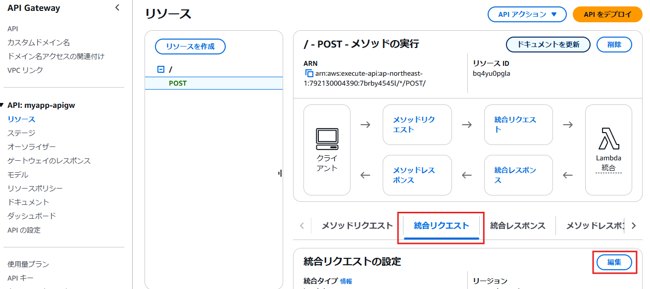Open VPC リンク in the sidebar
This screenshot has height=289, width=650.
(x=25, y=70)
